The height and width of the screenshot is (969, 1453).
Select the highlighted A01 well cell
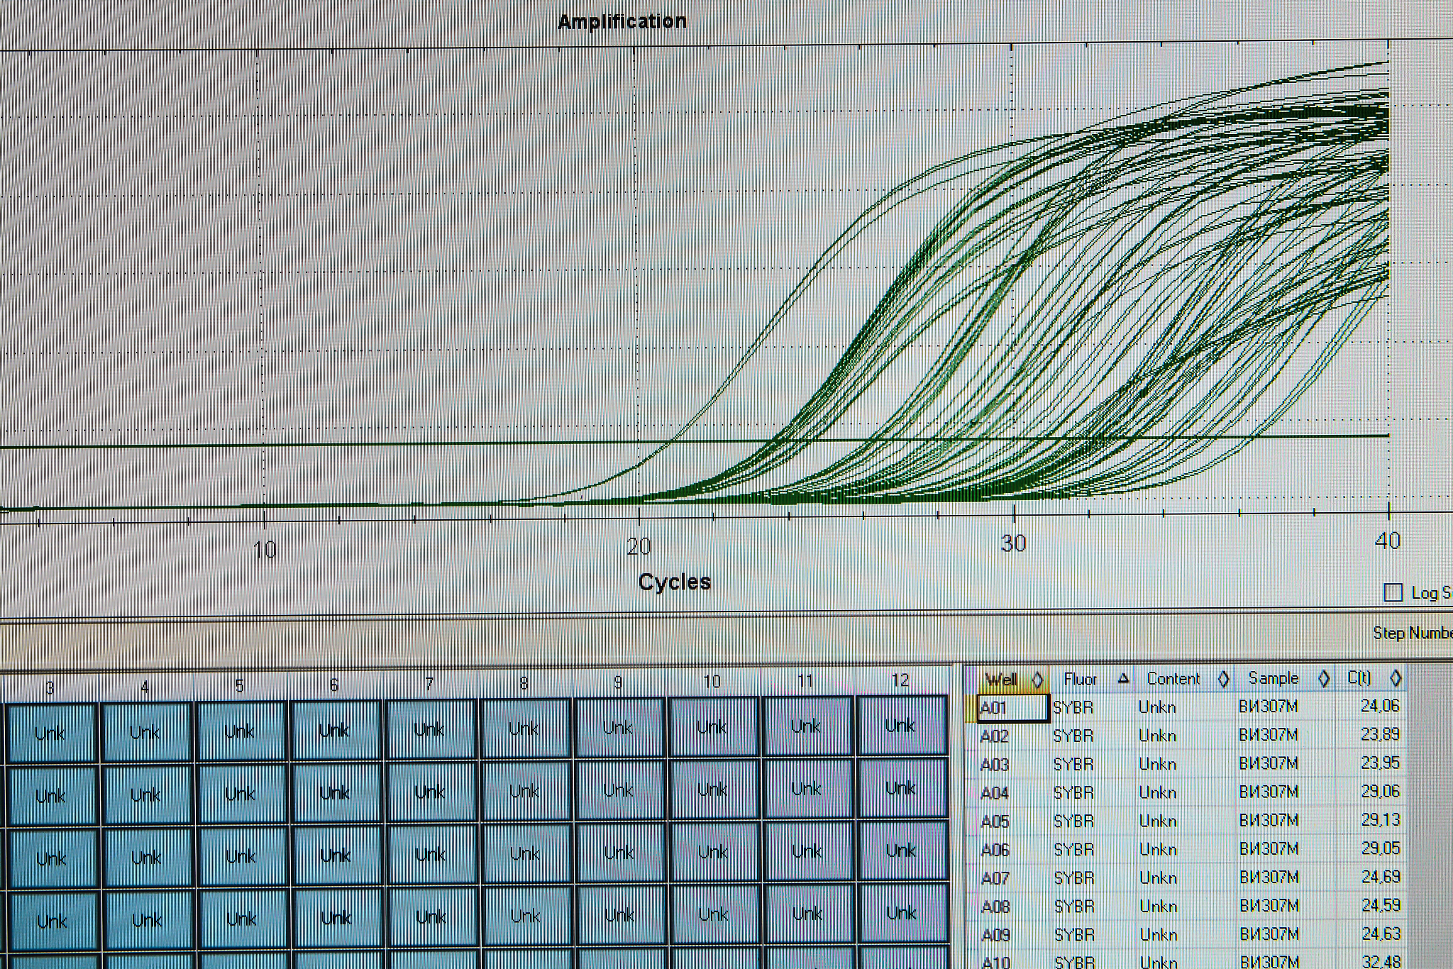point(1012,708)
